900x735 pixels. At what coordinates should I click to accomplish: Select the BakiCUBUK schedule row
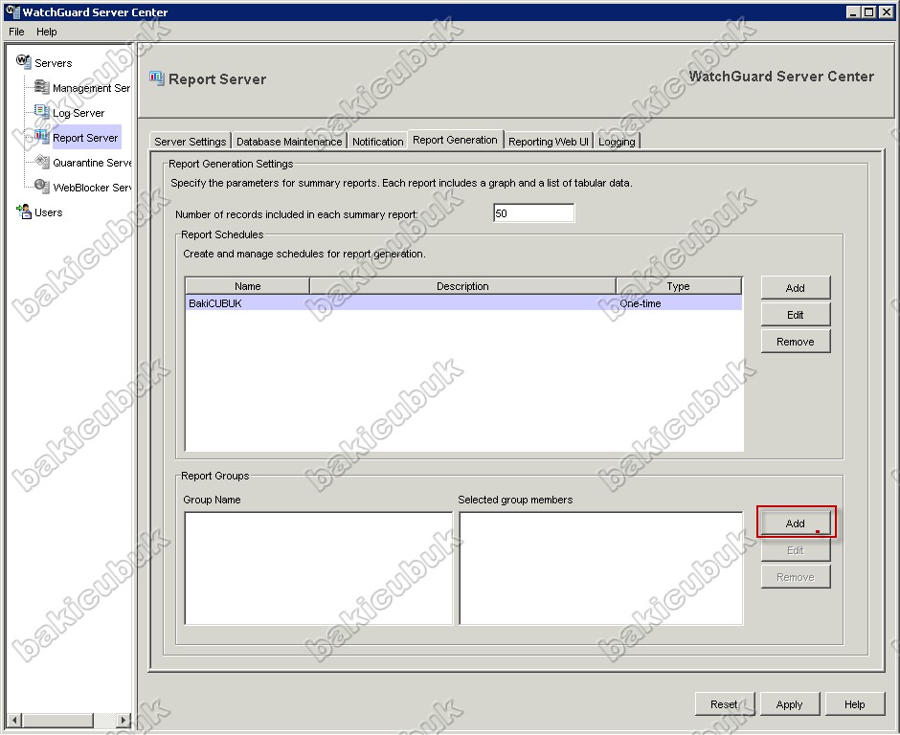point(463,303)
